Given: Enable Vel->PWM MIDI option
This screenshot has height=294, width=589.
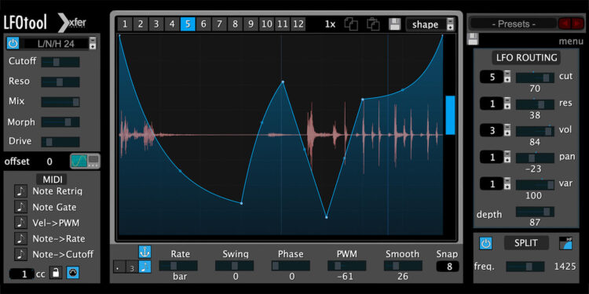Looking at the screenshot, I should pyautogui.click(x=20, y=223).
